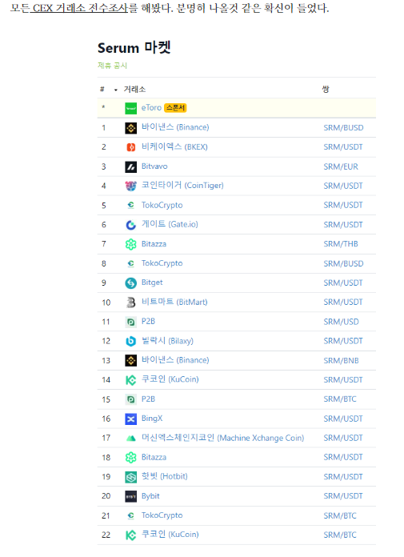The image size is (404, 557).
Task: Open 빌락시 (Bilaxy) exchange link
Action: pyautogui.click(x=167, y=341)
